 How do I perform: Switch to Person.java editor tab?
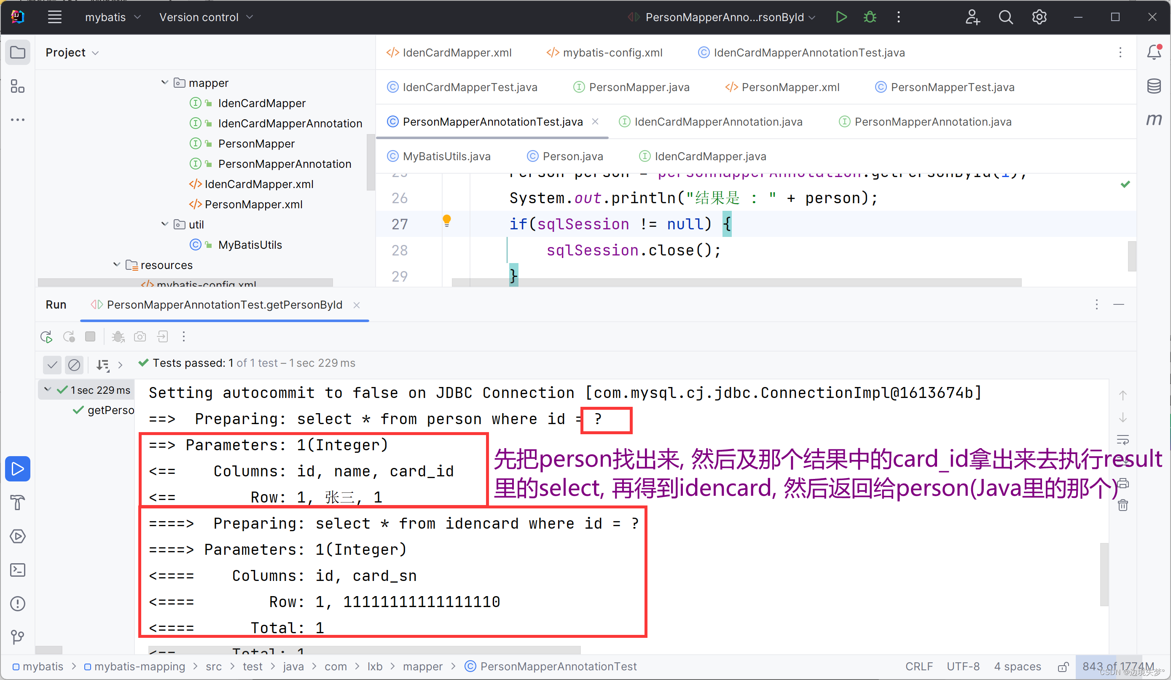564,156
